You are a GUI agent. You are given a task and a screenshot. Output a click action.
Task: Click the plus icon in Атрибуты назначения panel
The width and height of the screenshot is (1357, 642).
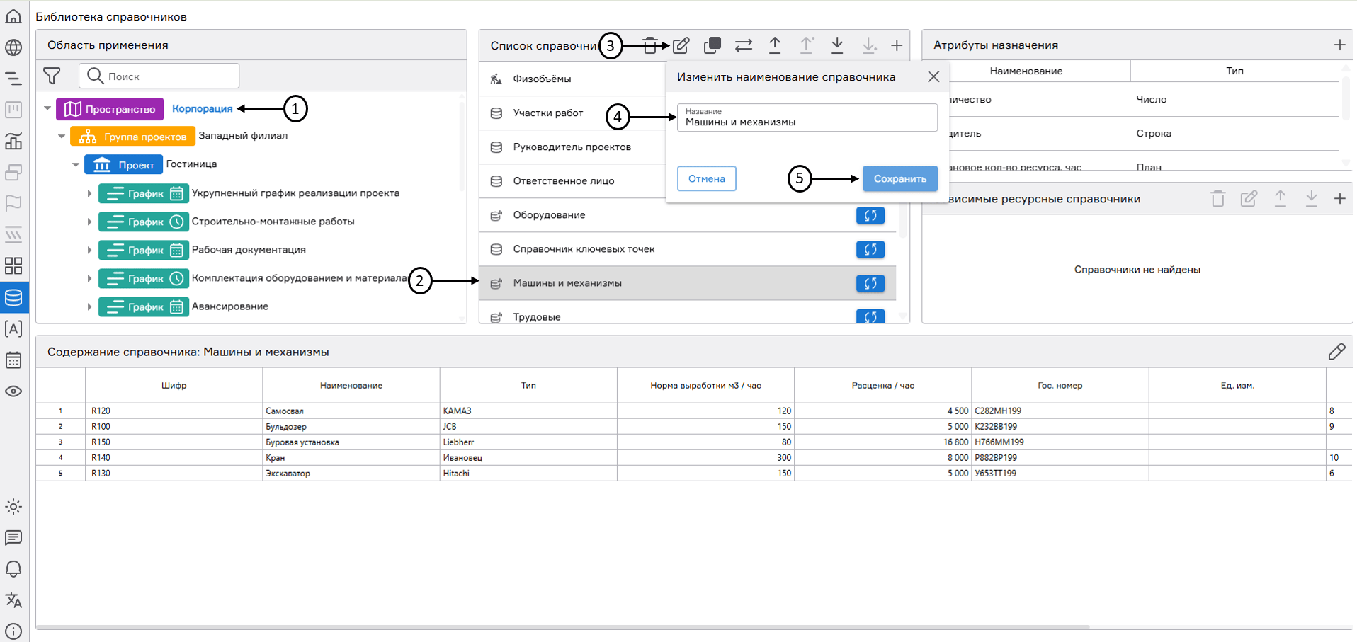(x=1339, y=45)
